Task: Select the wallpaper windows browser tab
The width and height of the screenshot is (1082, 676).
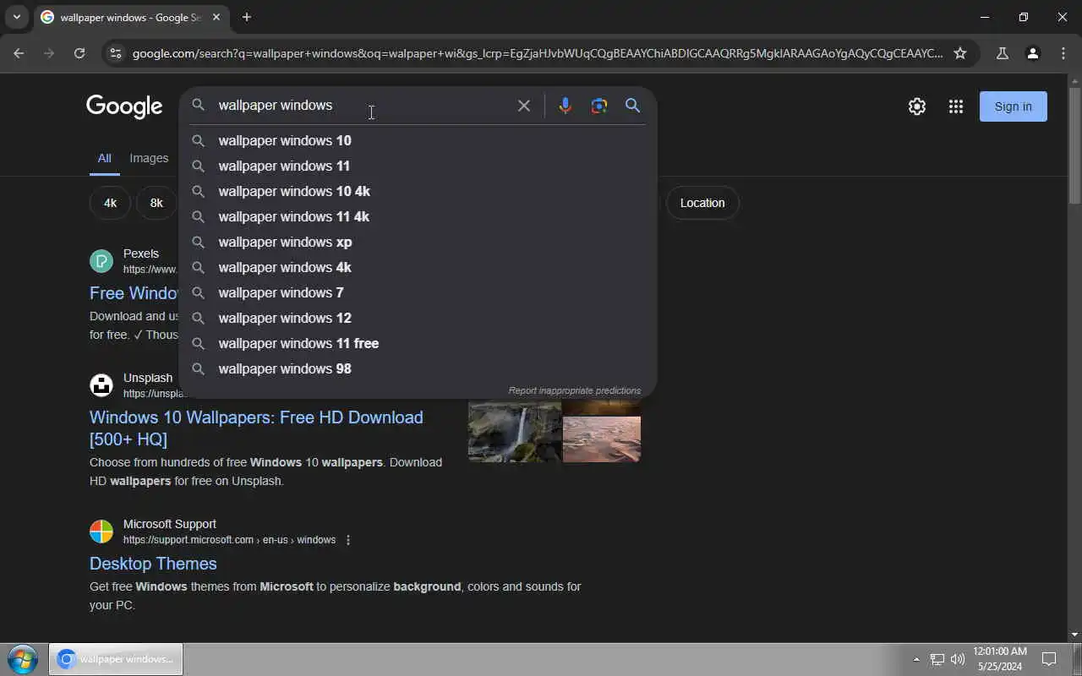Action: point(132,17)
